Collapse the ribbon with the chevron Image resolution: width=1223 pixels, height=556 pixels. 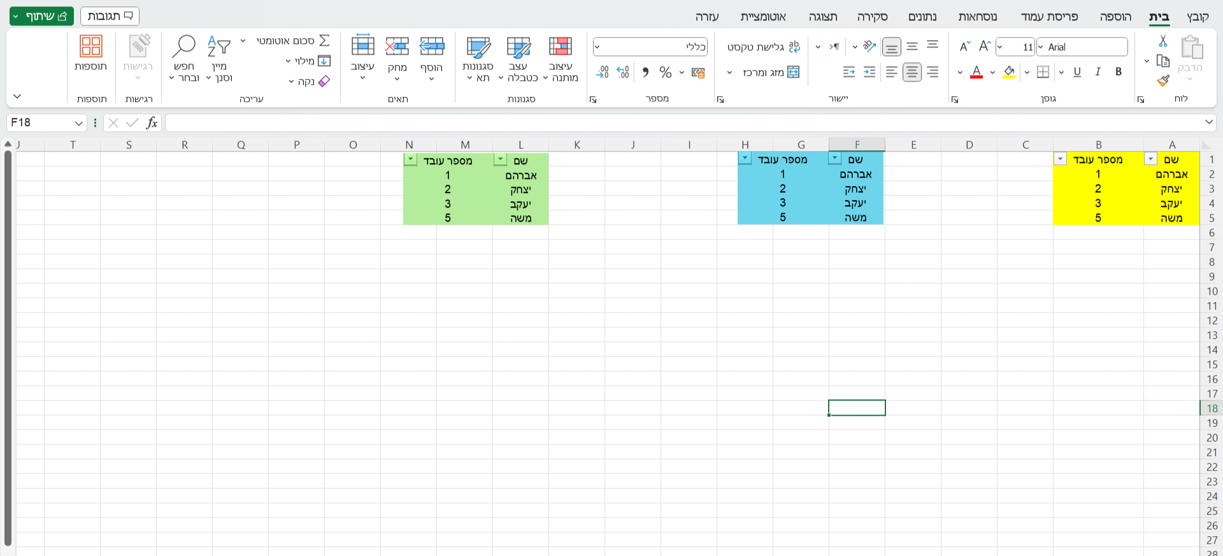coord(17,97)
